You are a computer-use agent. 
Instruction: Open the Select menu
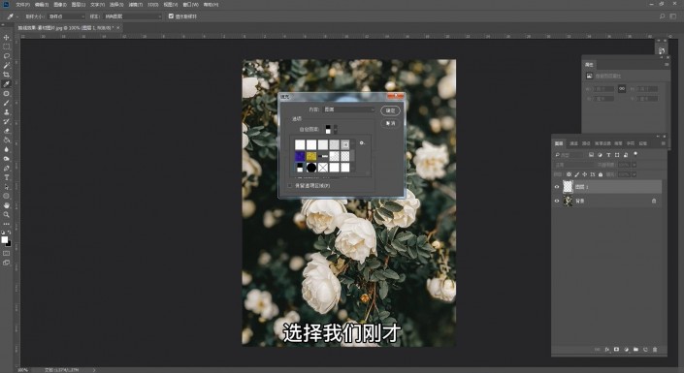116,4
